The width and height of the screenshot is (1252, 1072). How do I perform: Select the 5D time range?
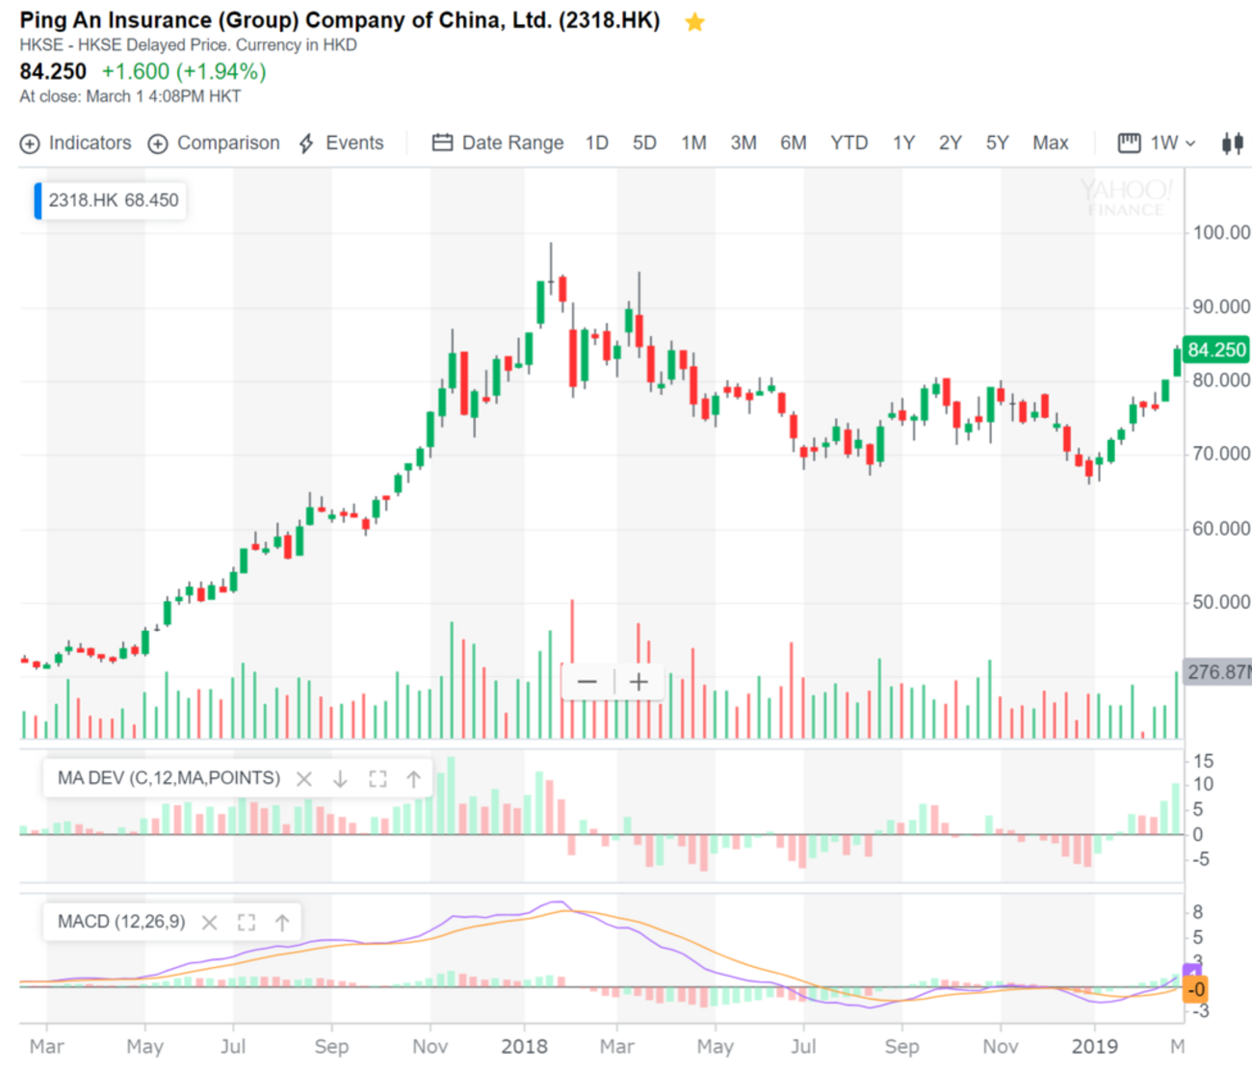644,144
